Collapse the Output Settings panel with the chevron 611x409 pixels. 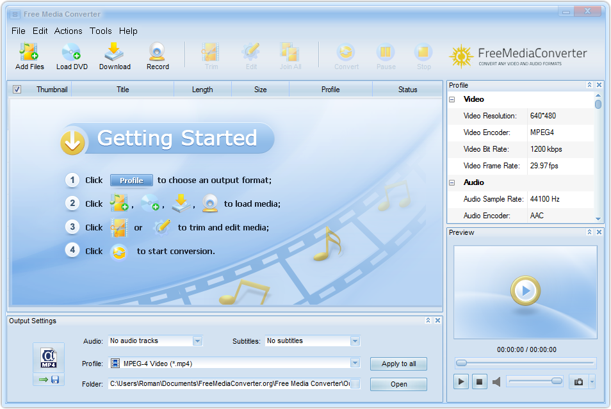coord(428,320)
